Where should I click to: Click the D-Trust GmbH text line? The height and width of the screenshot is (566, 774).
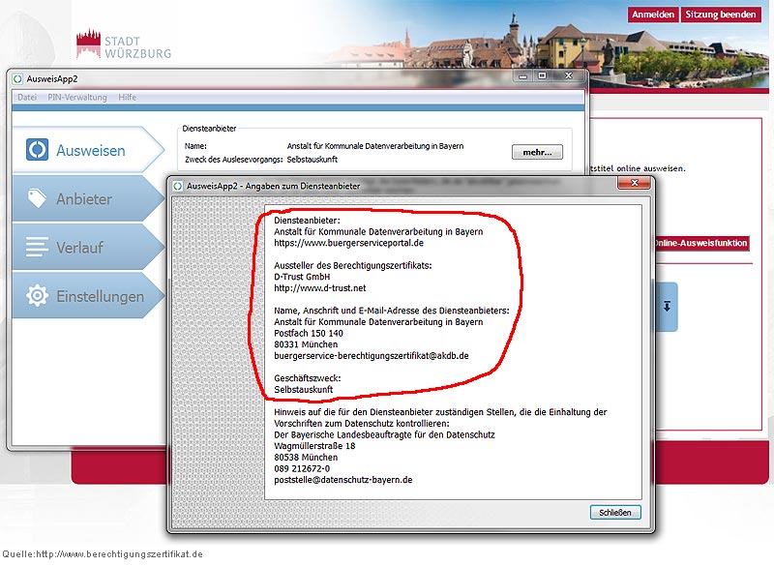[302, 277]
